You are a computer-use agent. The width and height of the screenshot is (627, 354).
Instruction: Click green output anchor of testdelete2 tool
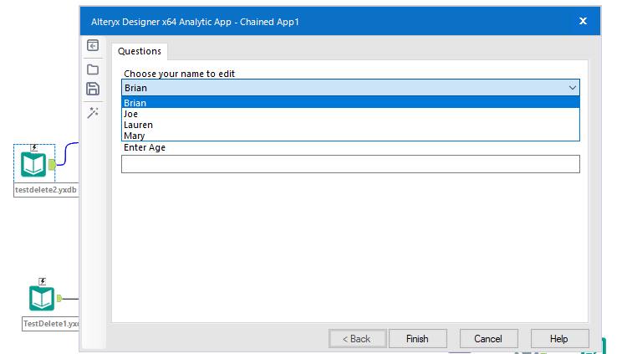click(52, 164)
